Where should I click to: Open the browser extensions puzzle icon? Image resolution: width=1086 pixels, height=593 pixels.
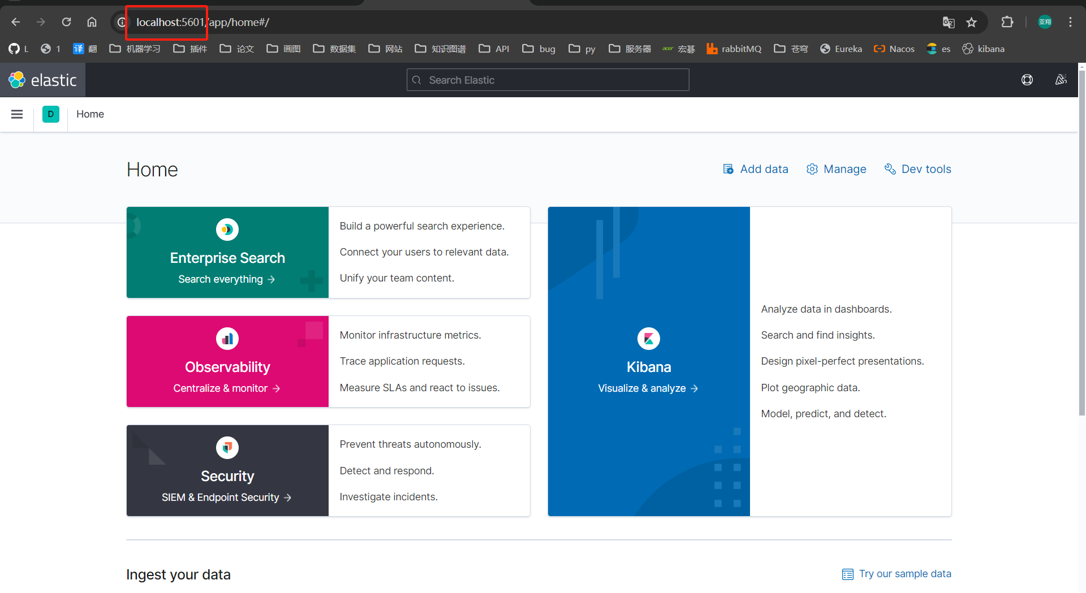pyautogui.click(x=1007, y=22)
